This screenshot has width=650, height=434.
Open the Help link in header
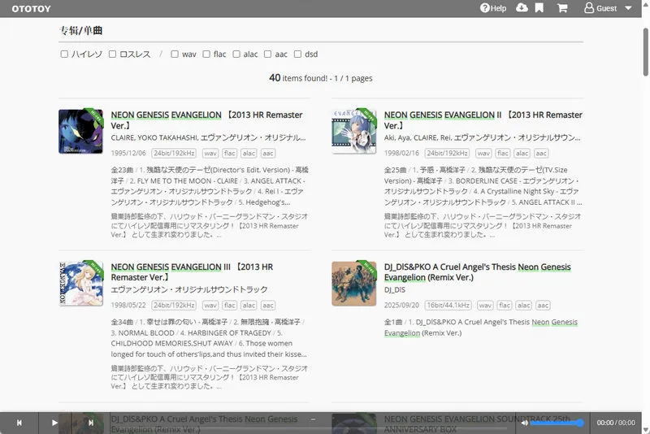pyautogui.click(x=493, y=8)
